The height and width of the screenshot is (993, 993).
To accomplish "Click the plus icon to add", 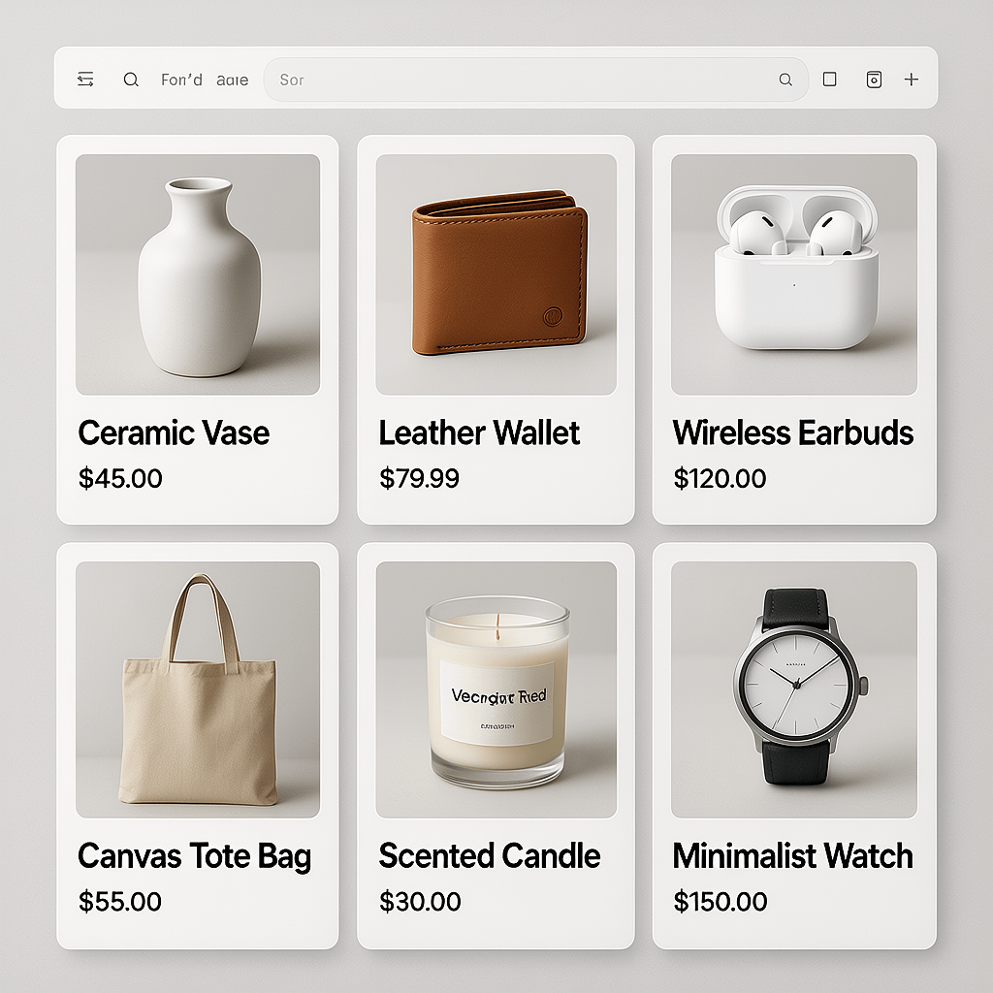I will pyautogui.click(x=912, y=80).
